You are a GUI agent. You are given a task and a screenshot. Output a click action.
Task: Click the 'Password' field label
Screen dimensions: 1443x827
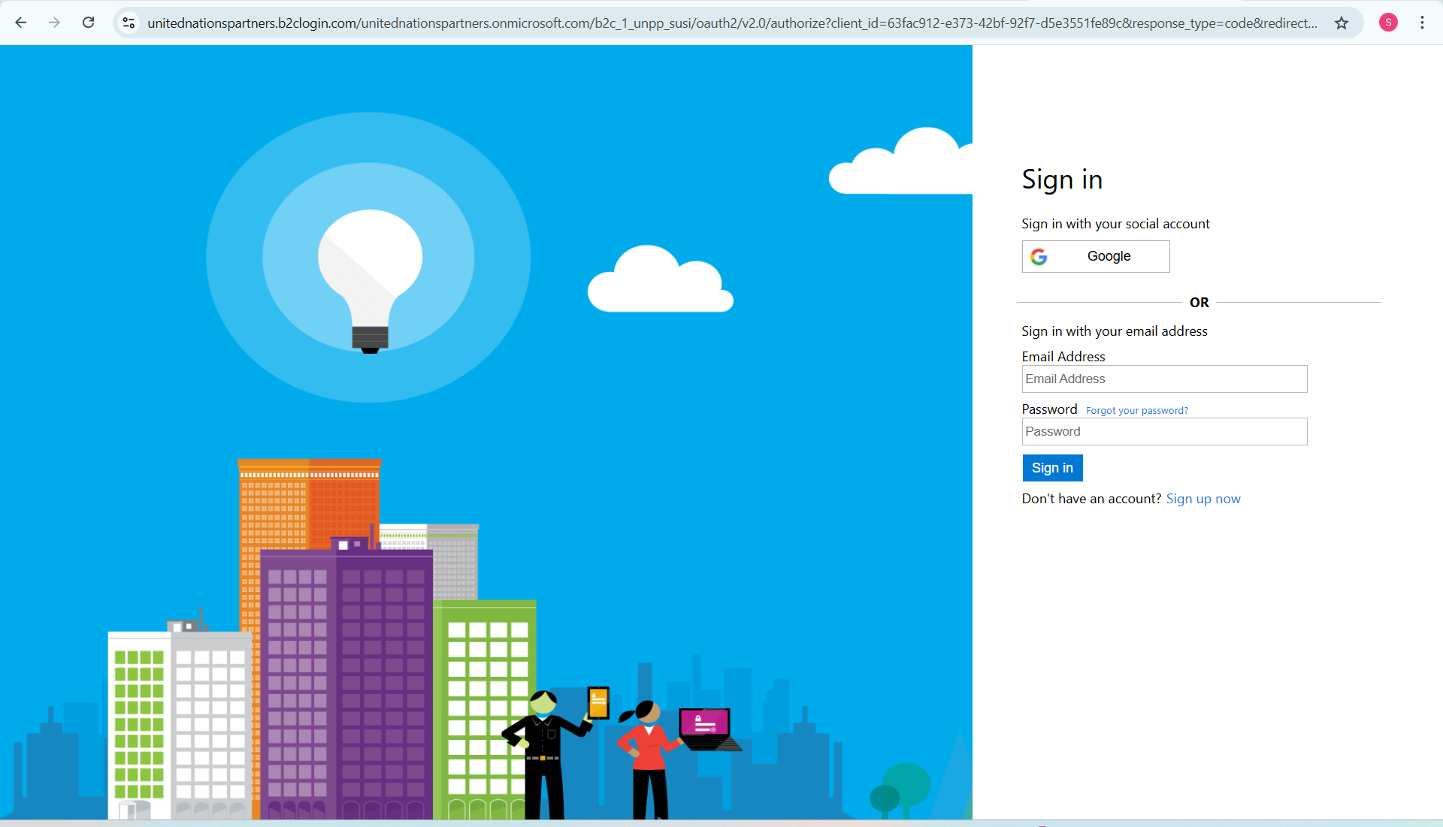(1049, 409)
